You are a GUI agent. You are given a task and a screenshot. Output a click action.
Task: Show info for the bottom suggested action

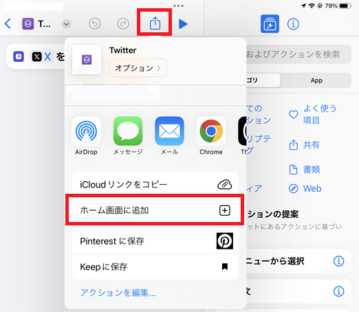coord(338,291)
